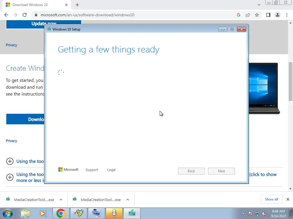
Task: Go back using Chrome's back arrow
Action: pyautogui.click(x=6, y=15)
